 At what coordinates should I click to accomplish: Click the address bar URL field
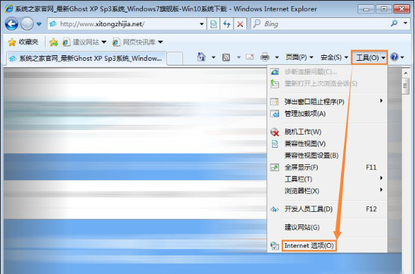tap(123, 24)
